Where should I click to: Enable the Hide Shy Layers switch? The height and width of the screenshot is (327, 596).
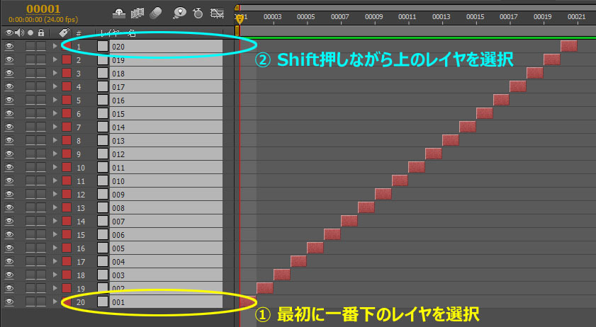point(120,12)
